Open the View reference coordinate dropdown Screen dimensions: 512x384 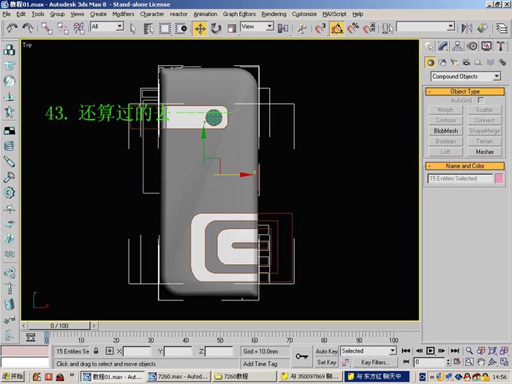pos(257,26)
